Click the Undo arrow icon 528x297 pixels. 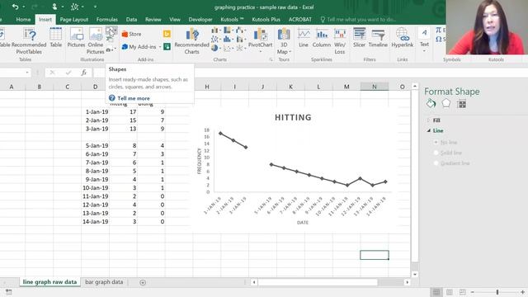[15, 7]
